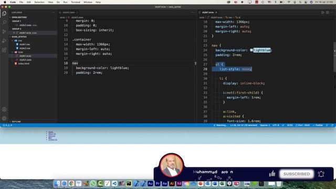Click the Spaces: 2 indentation indicator
Image resolution: width=336 pixels, height=189 pixels.
265,125
